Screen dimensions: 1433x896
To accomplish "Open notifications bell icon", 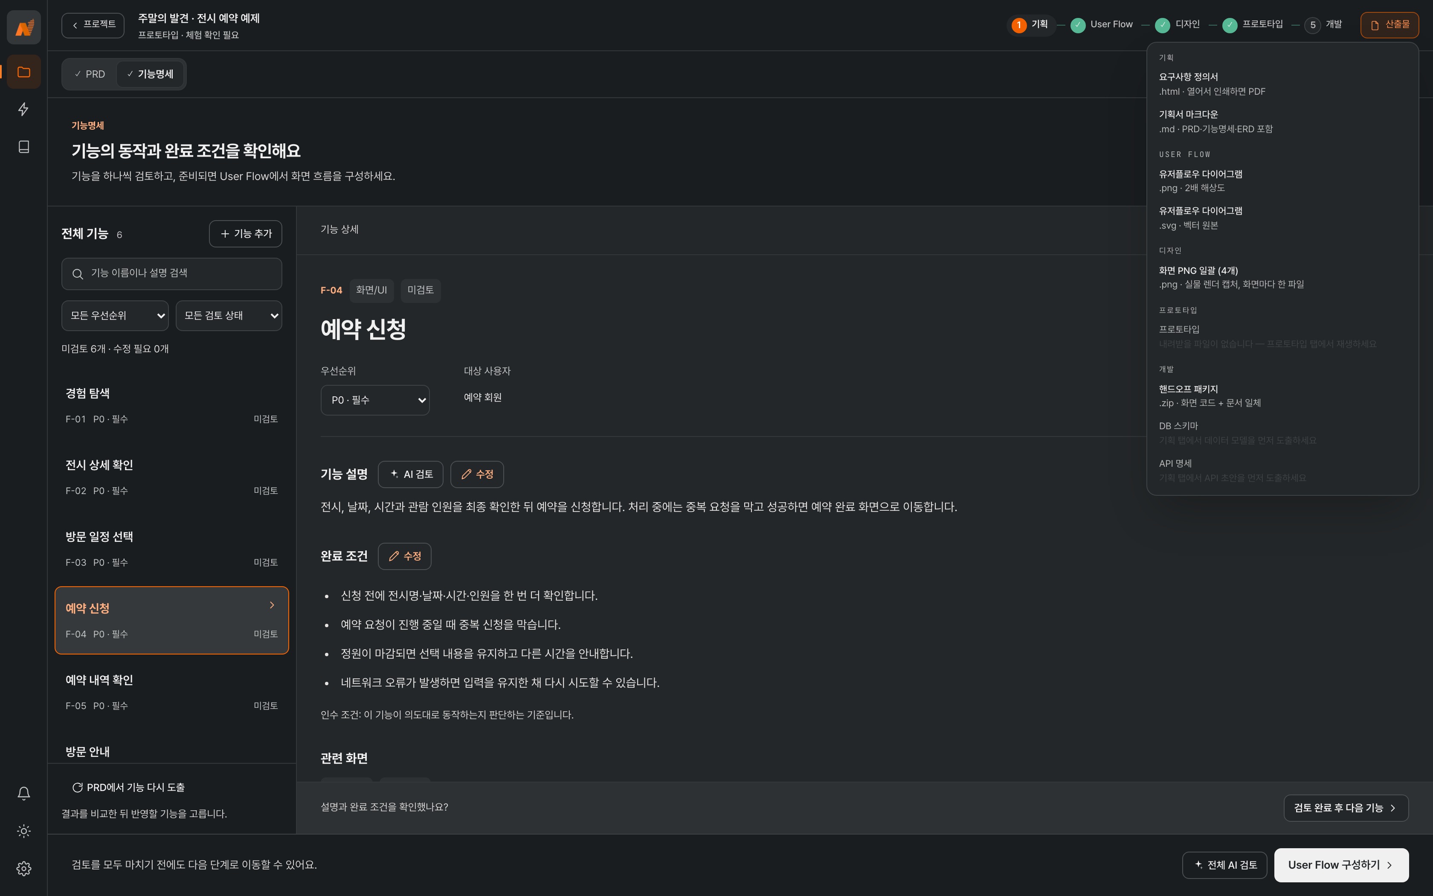I will (x=24, y=794).
